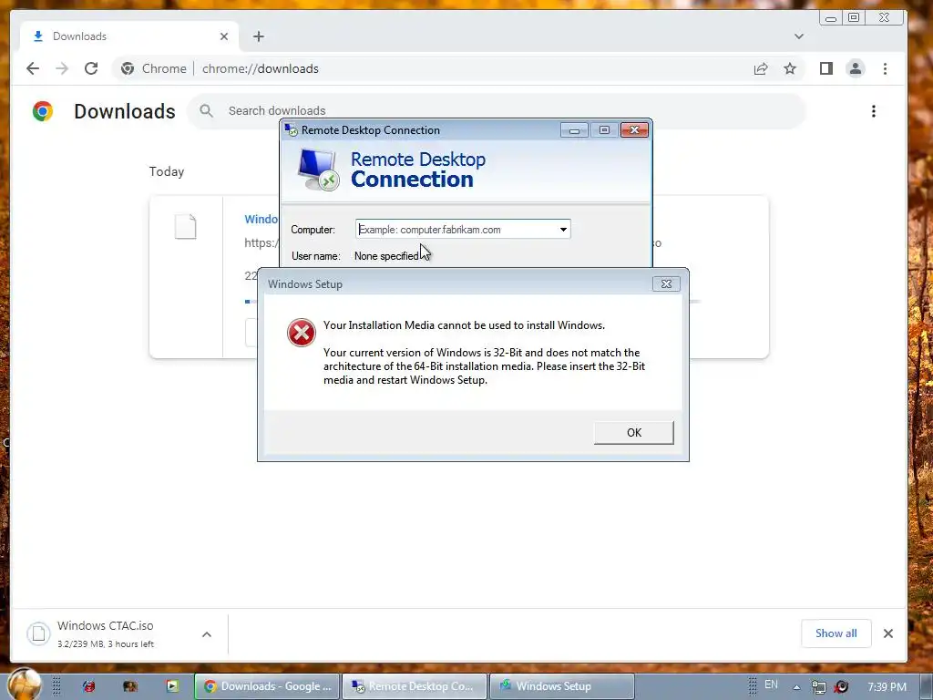
Task: Click the third quick launch icon on the taskbar
Action: coord(172,686)
